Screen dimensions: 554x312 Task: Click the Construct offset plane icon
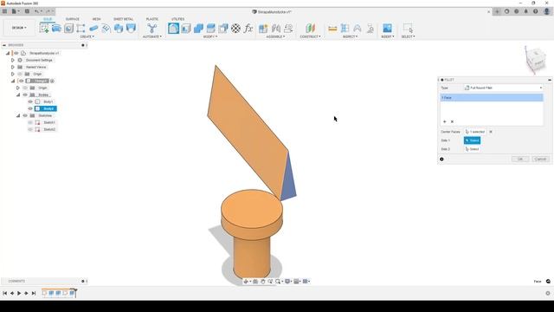click(310, 28)
